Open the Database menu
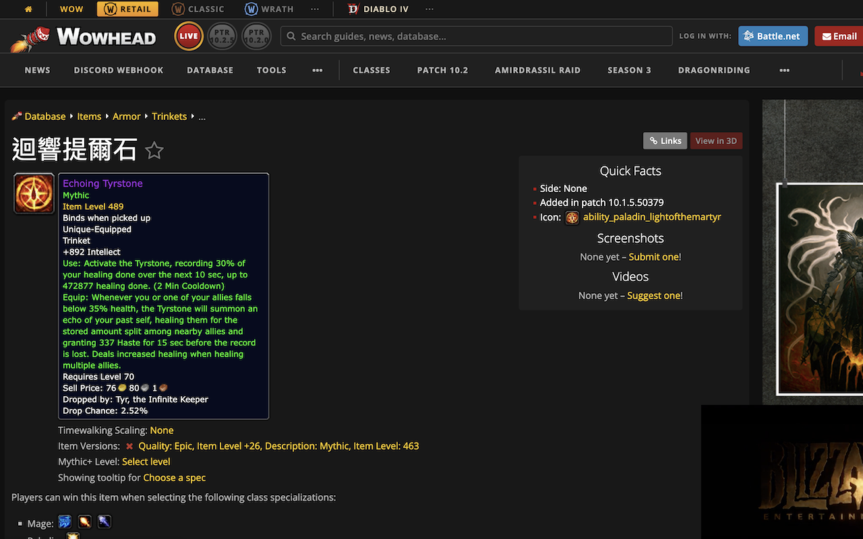Image resolution: width=863 pixels, height=539 pixels. [210, 70]
